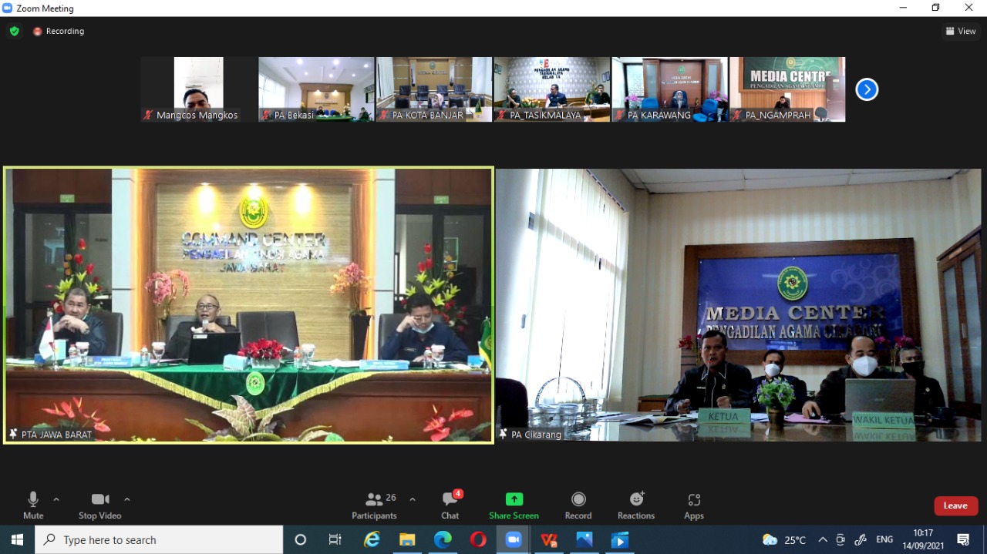Click the Recording indicator

[59, 32]
